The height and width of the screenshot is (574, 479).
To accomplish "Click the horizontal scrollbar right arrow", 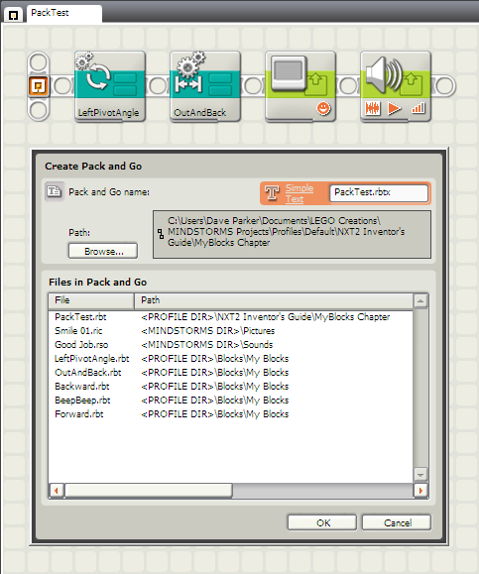I will (420, 491).
